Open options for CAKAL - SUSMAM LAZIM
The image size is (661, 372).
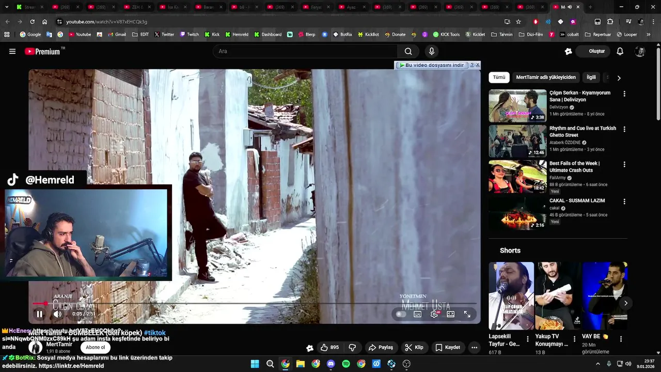pyautogui.click(x=624, y=202)
